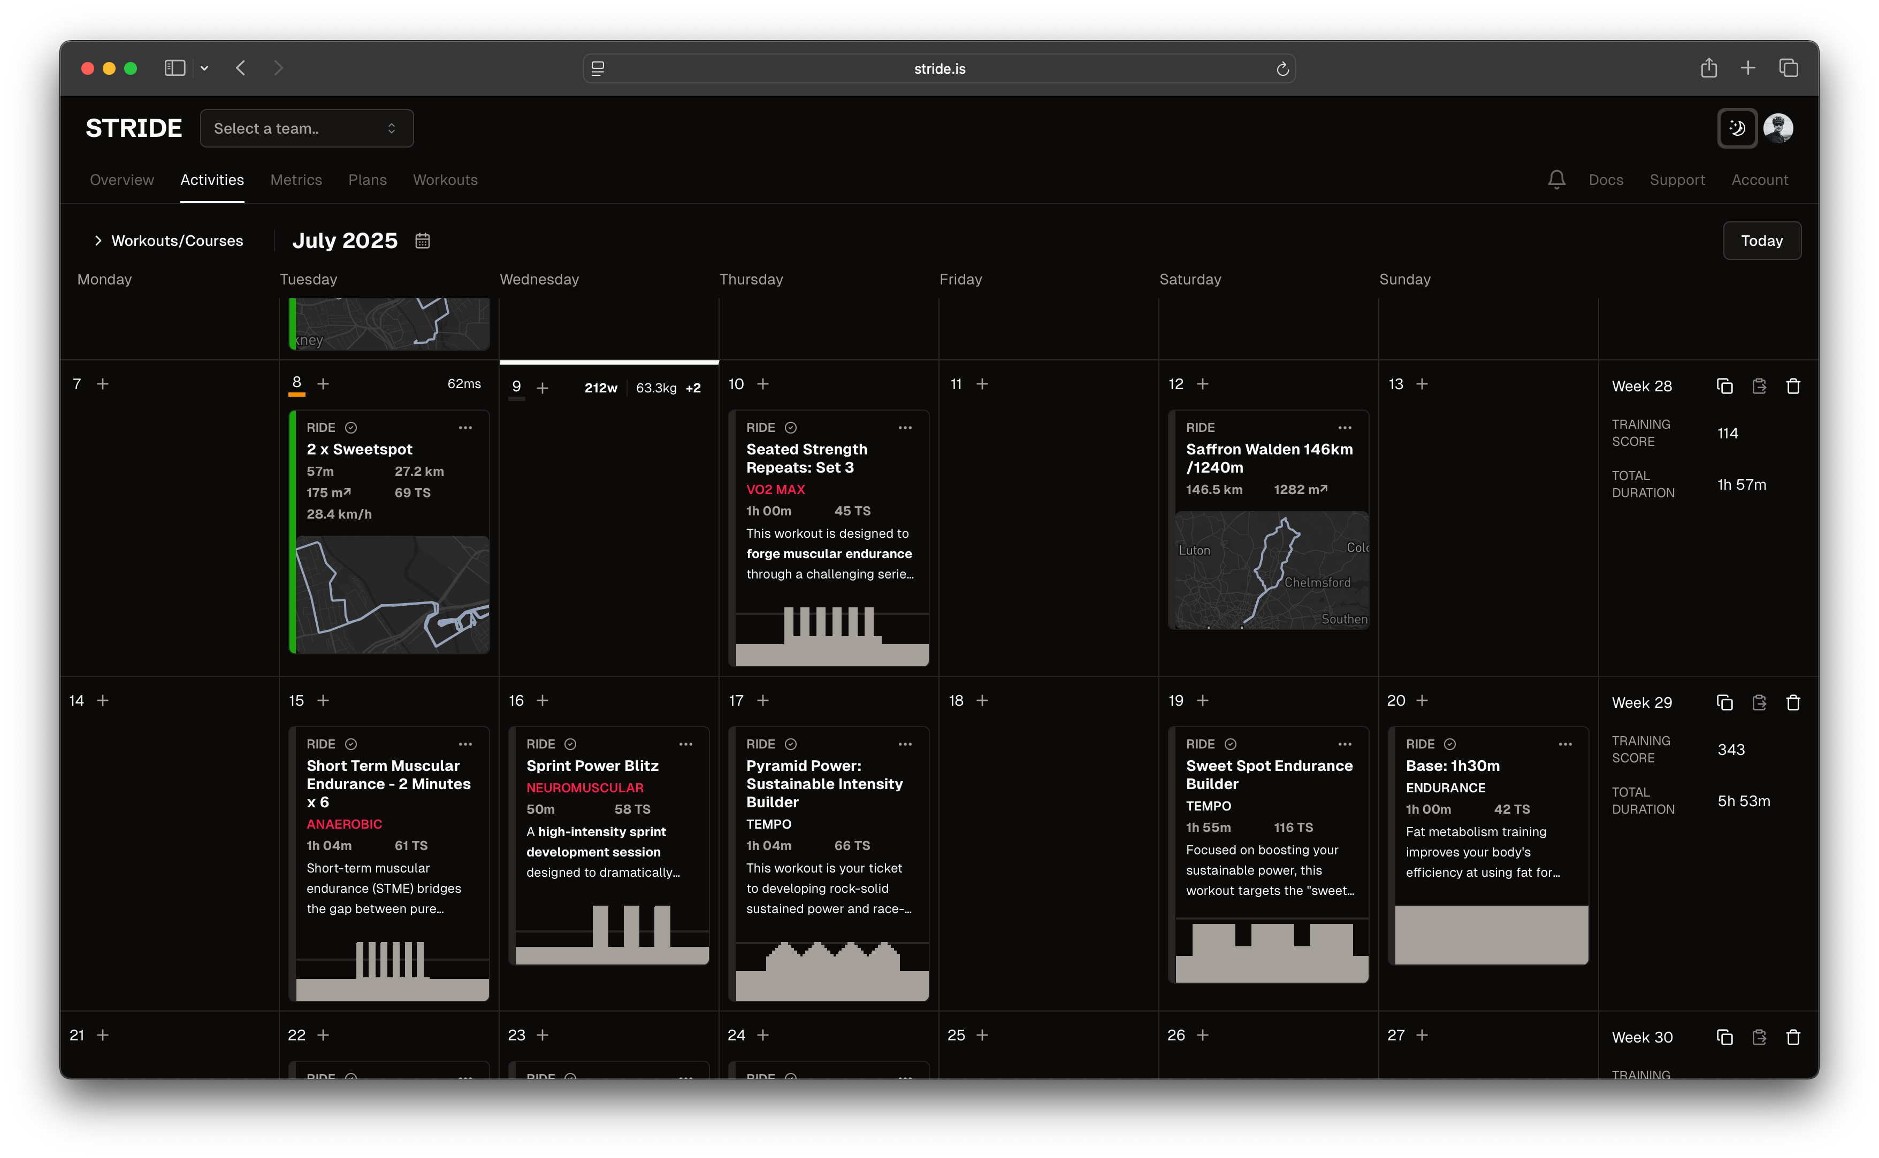Toggle dark mode with the moon button
Viewport: 1879px width, 1158px height.
[1737, 128]
